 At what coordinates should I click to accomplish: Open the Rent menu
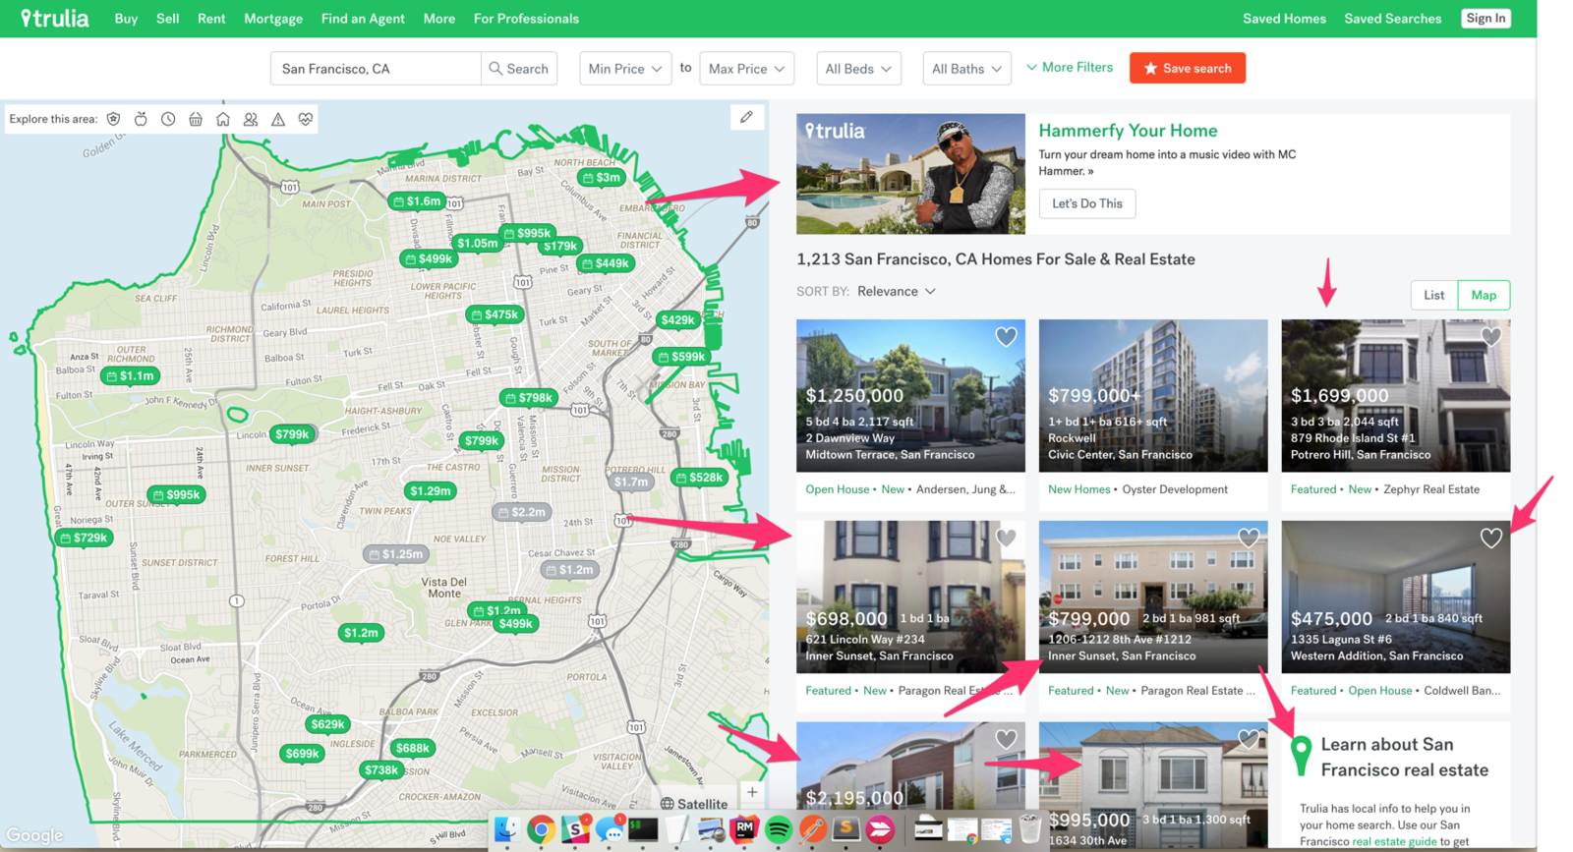click(x=211, y=19)
